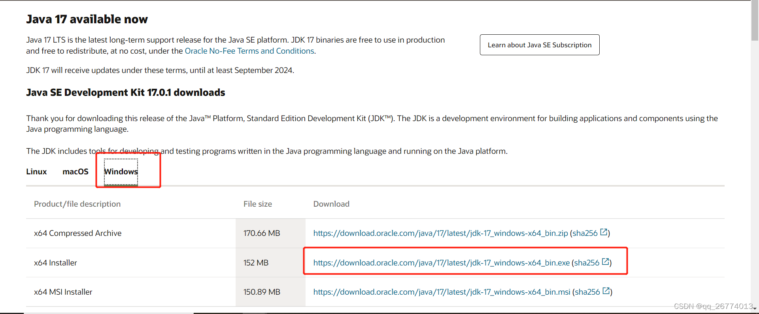Open external link icon beside zip sha256

pyautogui.click(x=604, y=232)
